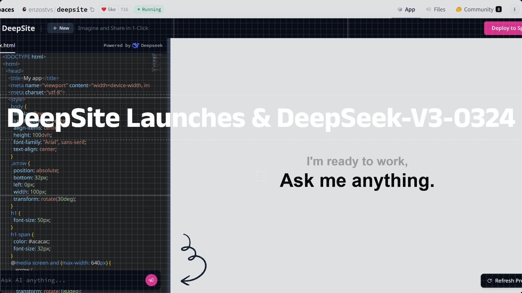Click the "Imagine and Share in 1-Click" text
Image resolution: width=522 pixels, height=293 pixels.
[113, 28]
